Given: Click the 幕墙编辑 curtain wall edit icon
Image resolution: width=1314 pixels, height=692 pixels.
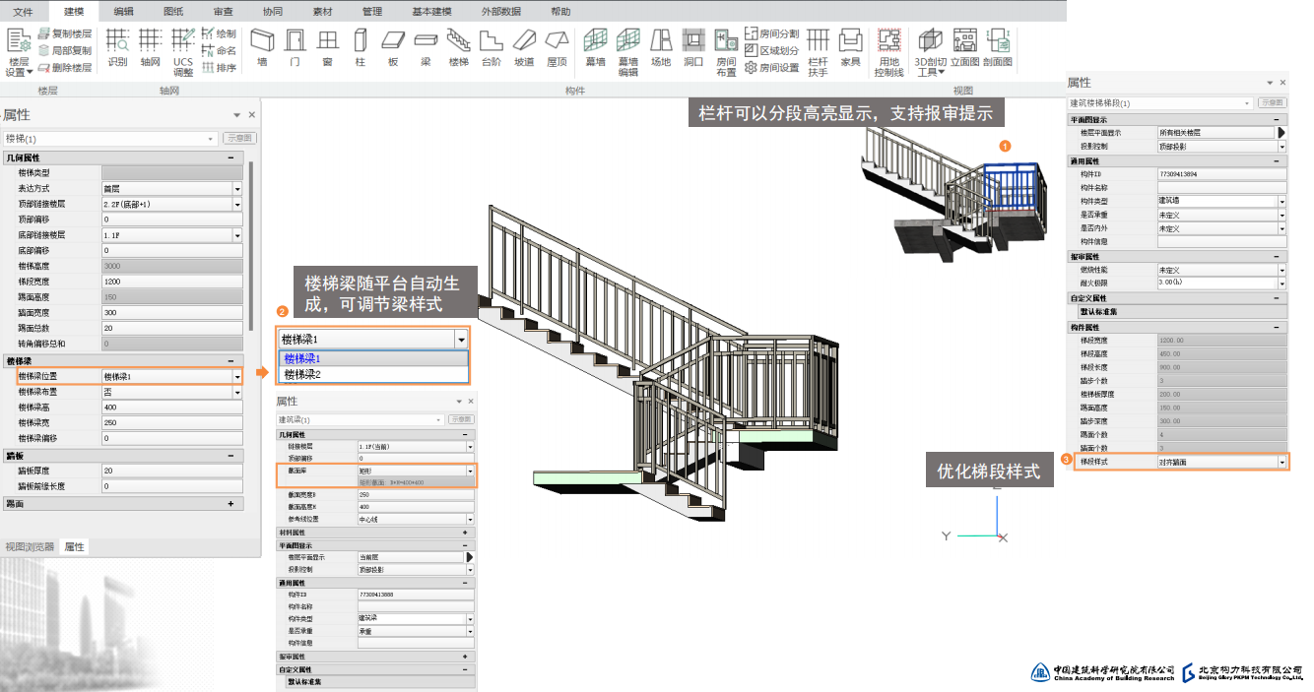Looking at the screenshot, I should (x=627, y=51).
